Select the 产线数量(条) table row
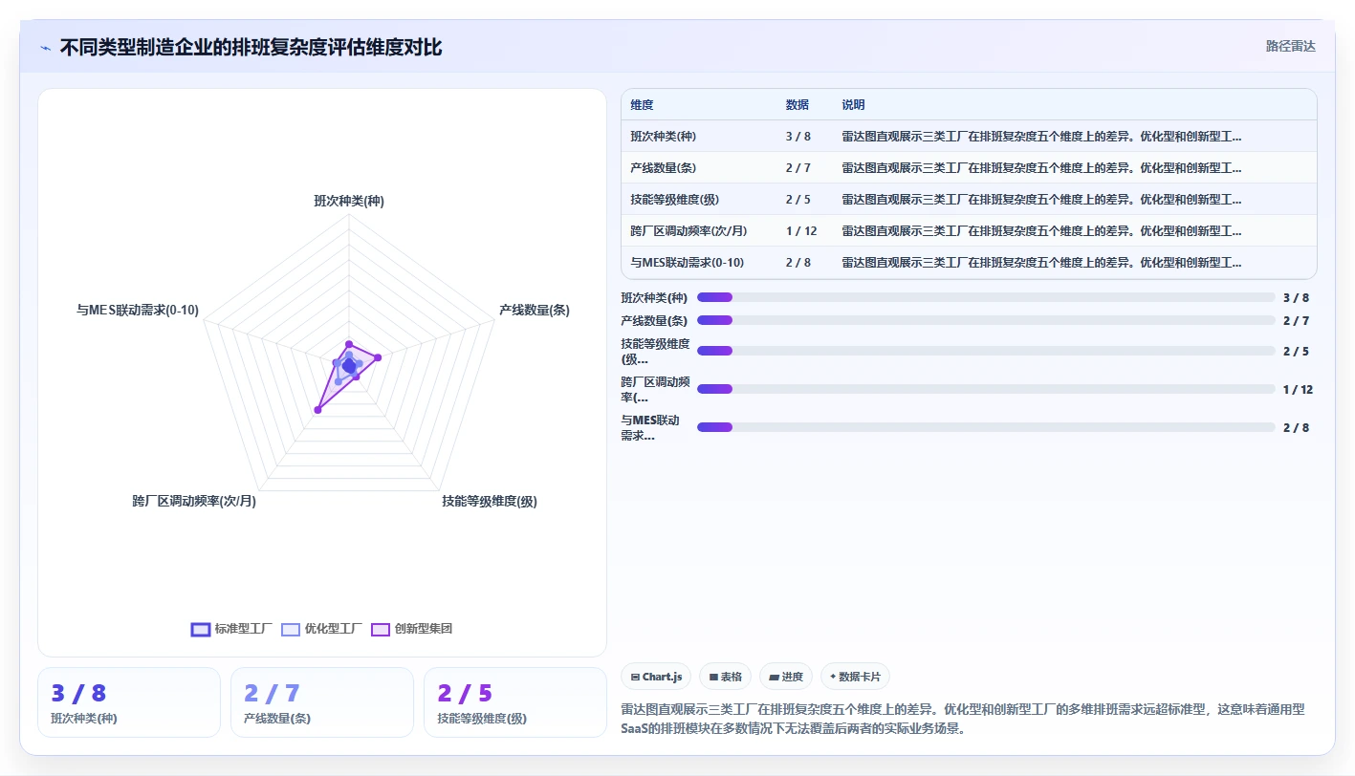 (x=969, y=167)
